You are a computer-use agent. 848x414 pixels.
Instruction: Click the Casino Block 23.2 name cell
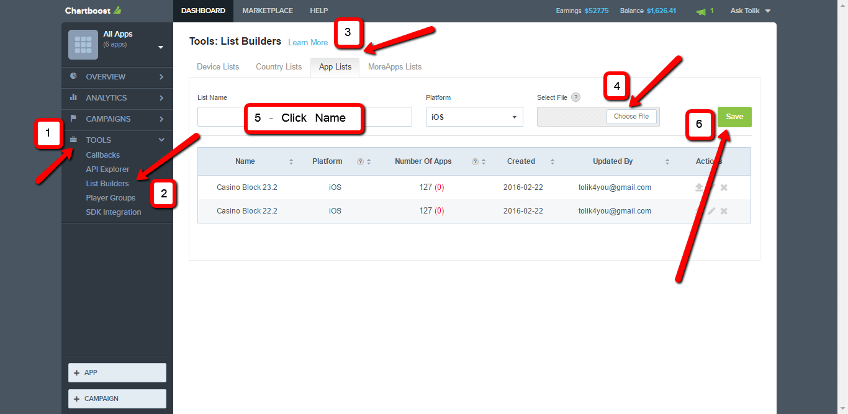(247, 187)
